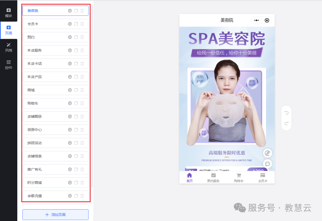Tap the mini-program close circle icon
Screen dimensions: 322x221
pos(267,20)
